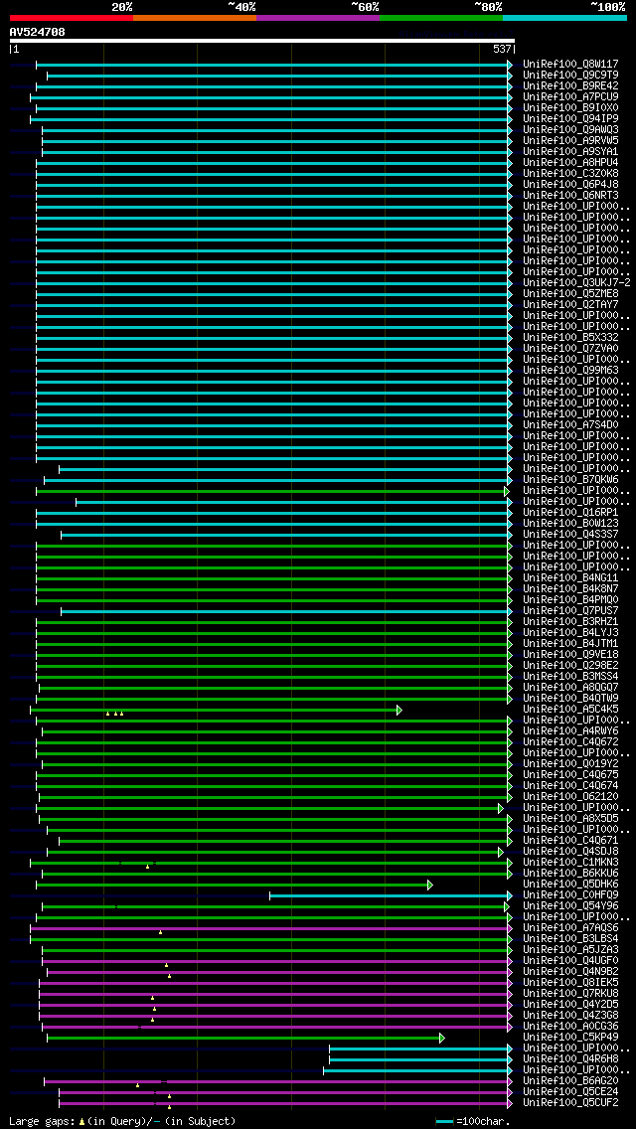Click the green alignment bar for Q5DHK6
636x1129 pixels.
[x=234, y=885]
